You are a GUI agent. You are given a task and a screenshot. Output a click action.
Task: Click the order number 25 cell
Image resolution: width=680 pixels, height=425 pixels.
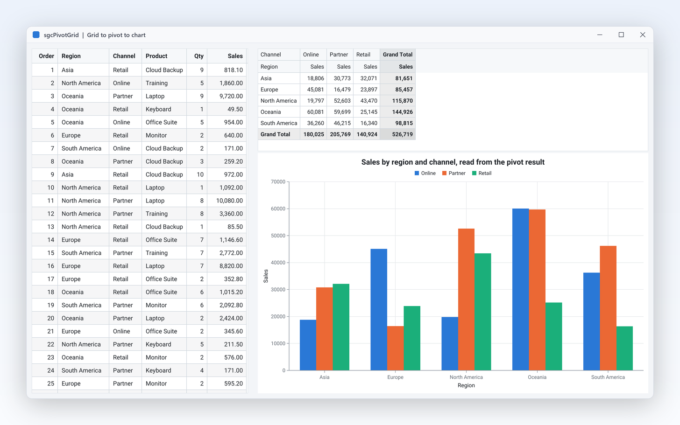pyautogui.click(x=45, y=383)
